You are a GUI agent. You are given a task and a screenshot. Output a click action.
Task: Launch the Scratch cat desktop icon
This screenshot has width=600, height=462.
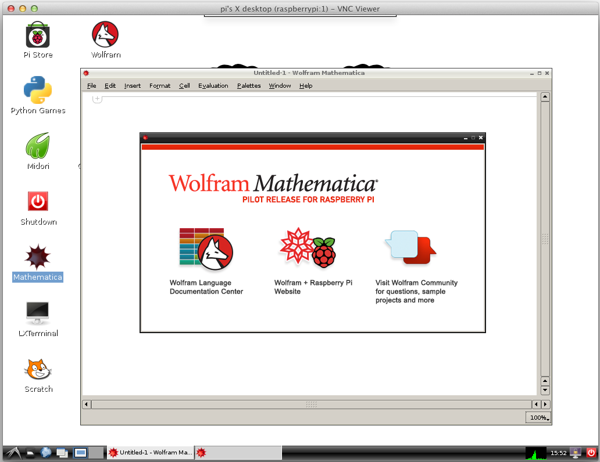37,369
